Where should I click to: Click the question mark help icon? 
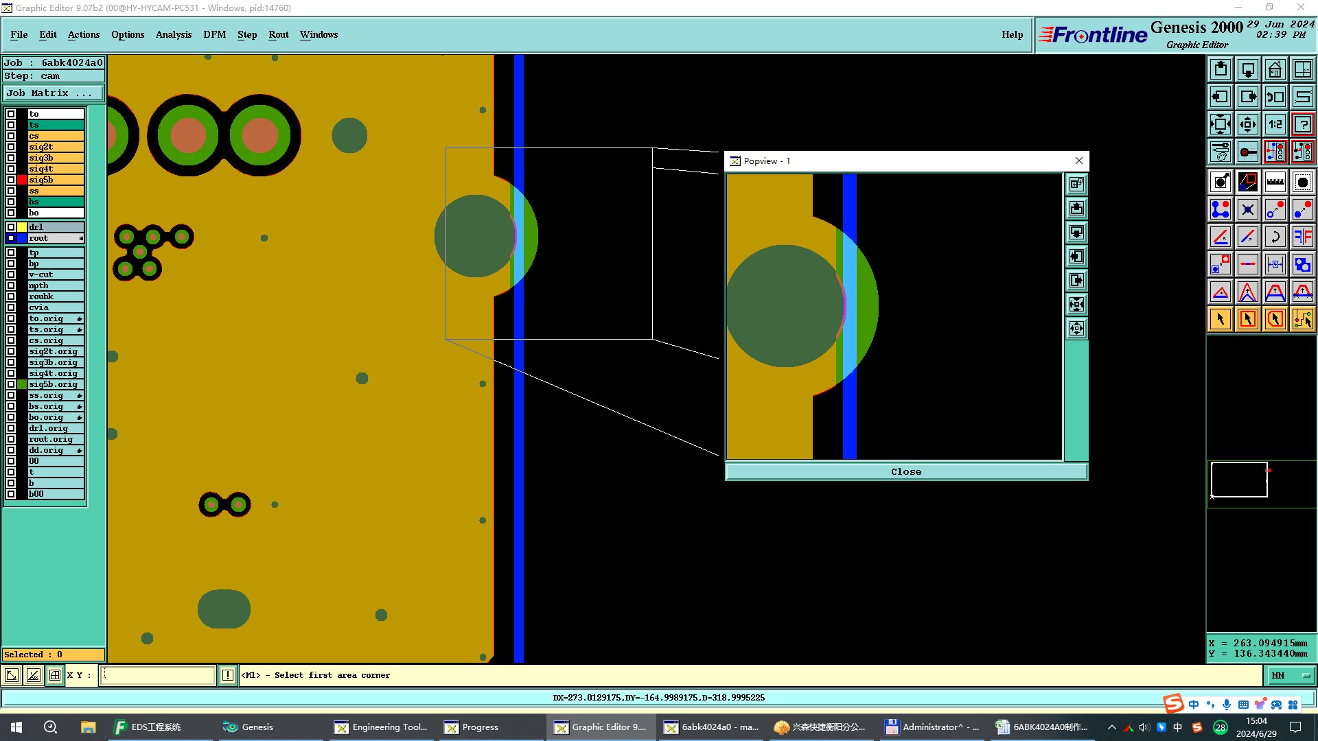(x=1302, y=124)
